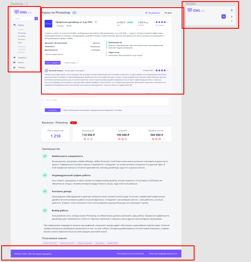This screenshot has width=251, height=262.
Task: Sort courses by По цене
Action: [168, 13]
